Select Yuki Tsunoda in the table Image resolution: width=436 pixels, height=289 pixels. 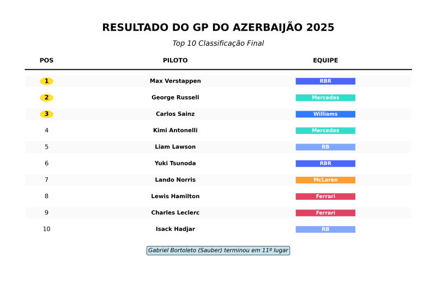175,163
